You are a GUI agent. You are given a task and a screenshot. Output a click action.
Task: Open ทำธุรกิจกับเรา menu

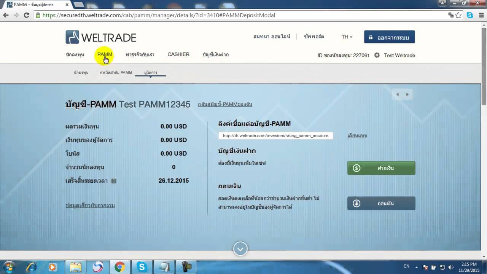(x=140, y=55)
